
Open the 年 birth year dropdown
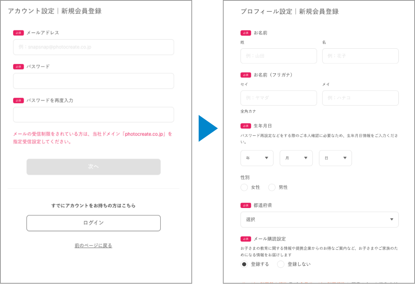coord(257,158)
